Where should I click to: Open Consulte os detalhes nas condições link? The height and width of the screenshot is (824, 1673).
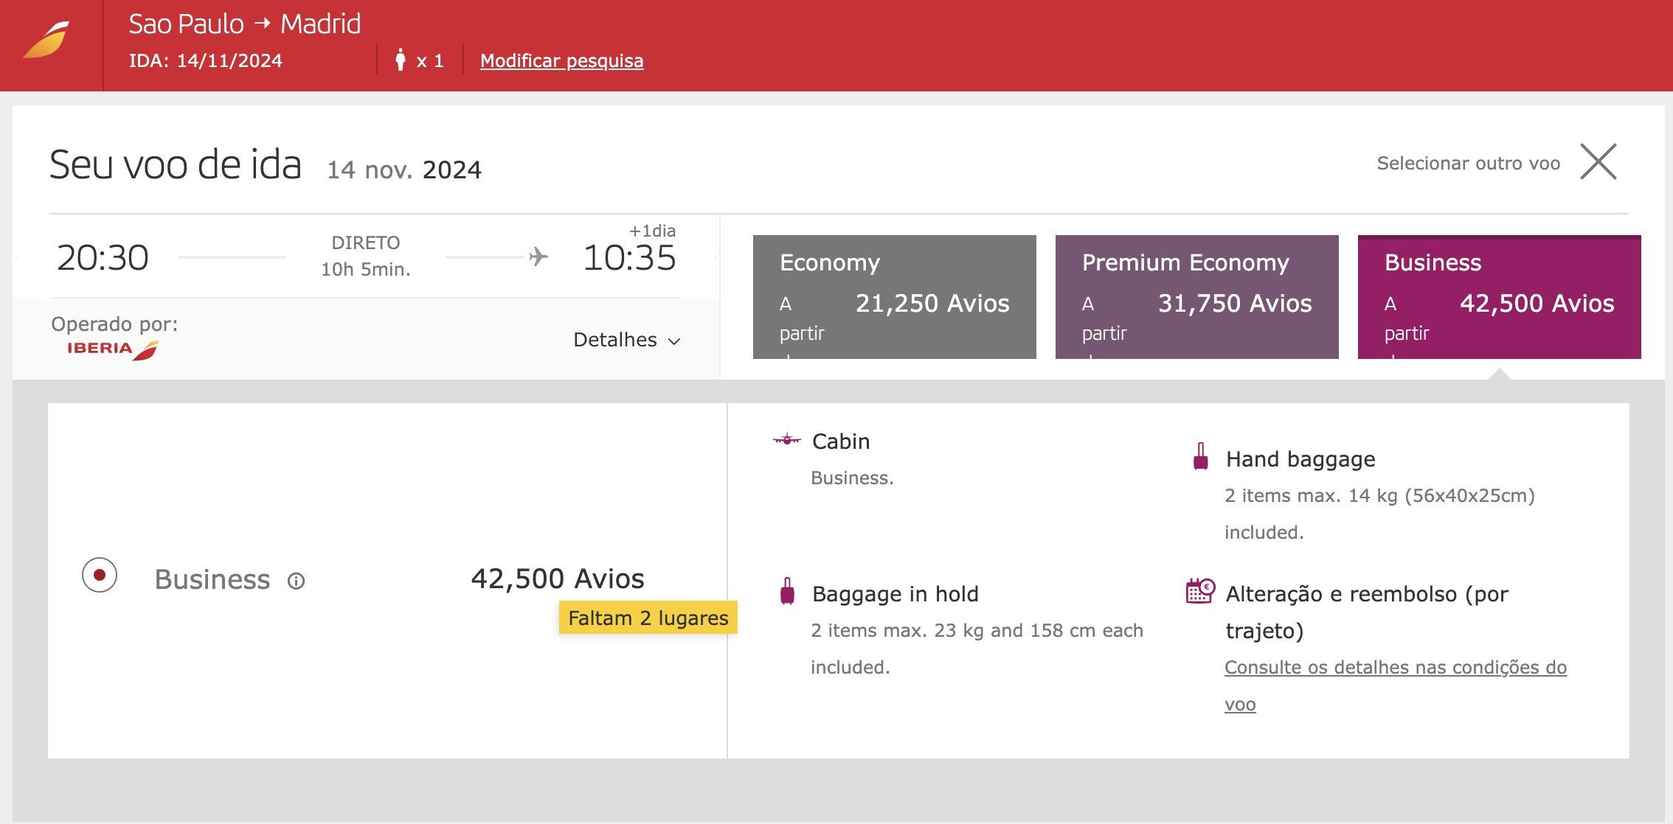[1395, 685]
